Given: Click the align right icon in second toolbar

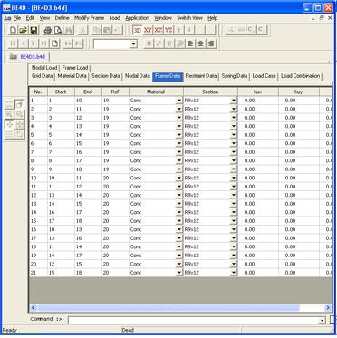Looking at the screenshot, I should (211, 43).
